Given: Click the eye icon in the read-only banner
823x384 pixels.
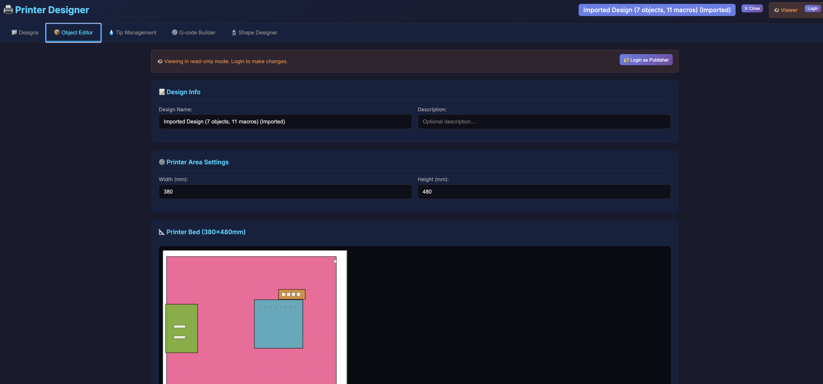Looking at the screenshot, I should click(160, 61).
